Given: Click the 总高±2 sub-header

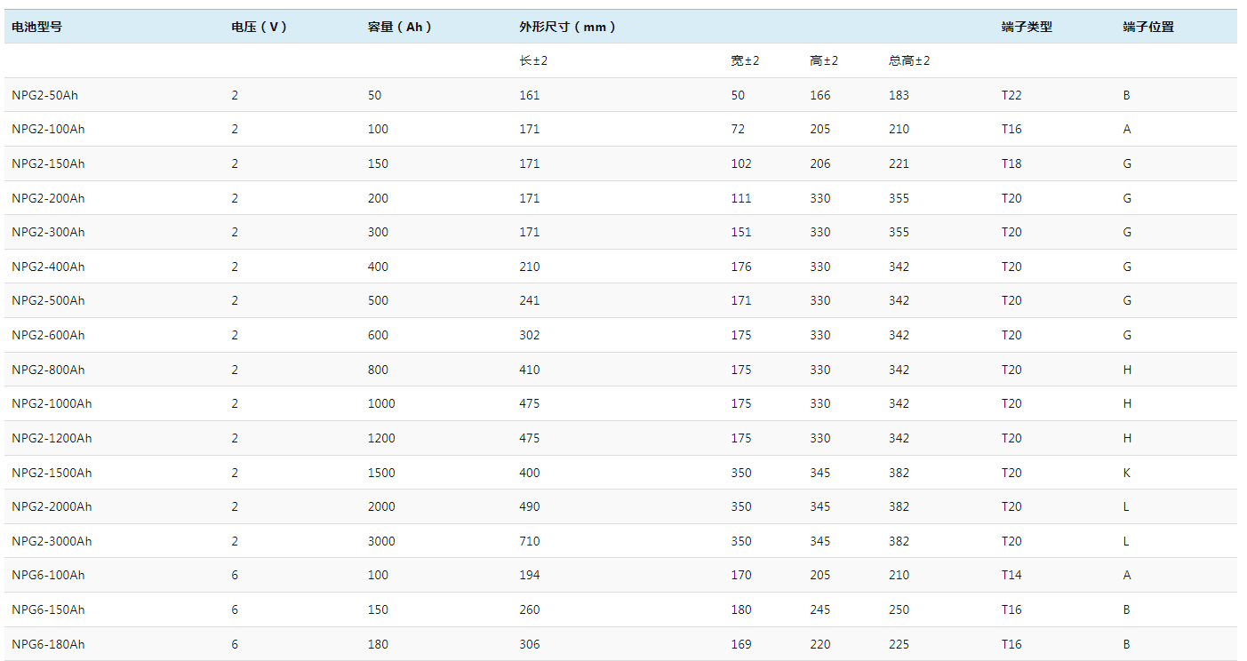Looking at the screenshot, I should [x=908, y=60].
